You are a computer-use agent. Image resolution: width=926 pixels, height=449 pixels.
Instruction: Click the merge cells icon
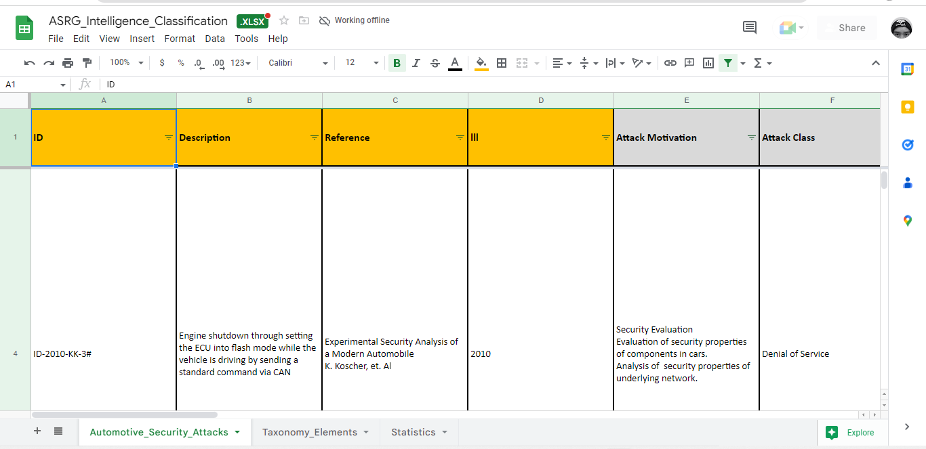pyautogui.click(x=522, y=63)
